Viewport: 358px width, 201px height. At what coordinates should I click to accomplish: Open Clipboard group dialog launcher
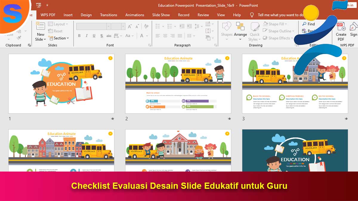click(29, 45)
